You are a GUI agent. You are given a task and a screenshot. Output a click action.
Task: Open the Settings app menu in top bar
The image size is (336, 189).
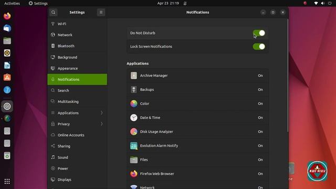38,3
